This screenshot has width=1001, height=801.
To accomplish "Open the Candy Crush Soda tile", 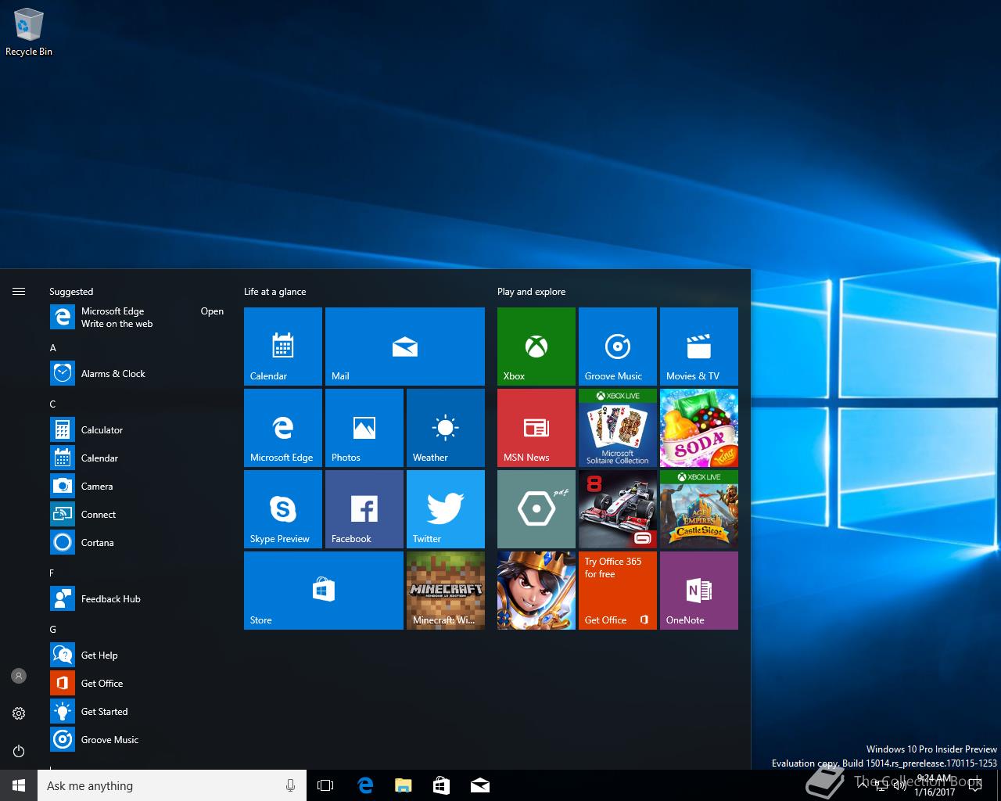I will click(x=699, y=428).
